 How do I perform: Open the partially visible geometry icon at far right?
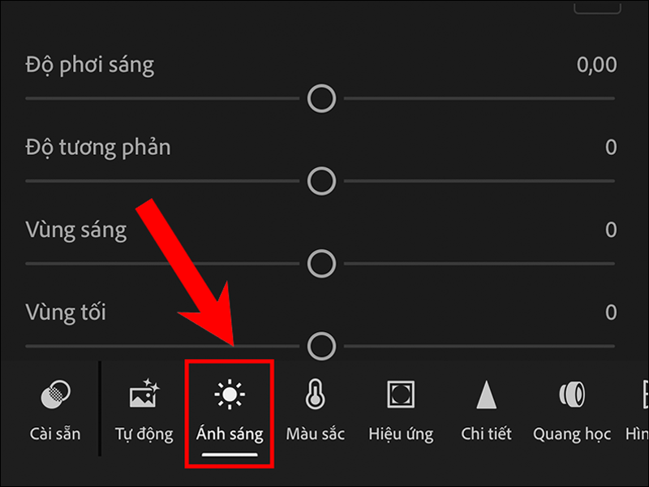coord(640,410)
